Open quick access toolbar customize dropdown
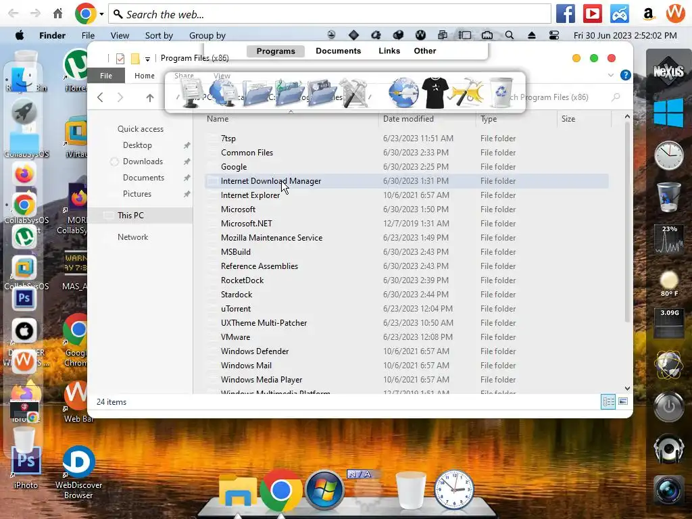The height and width of the screenshot is (519, 692). [147, 59]
